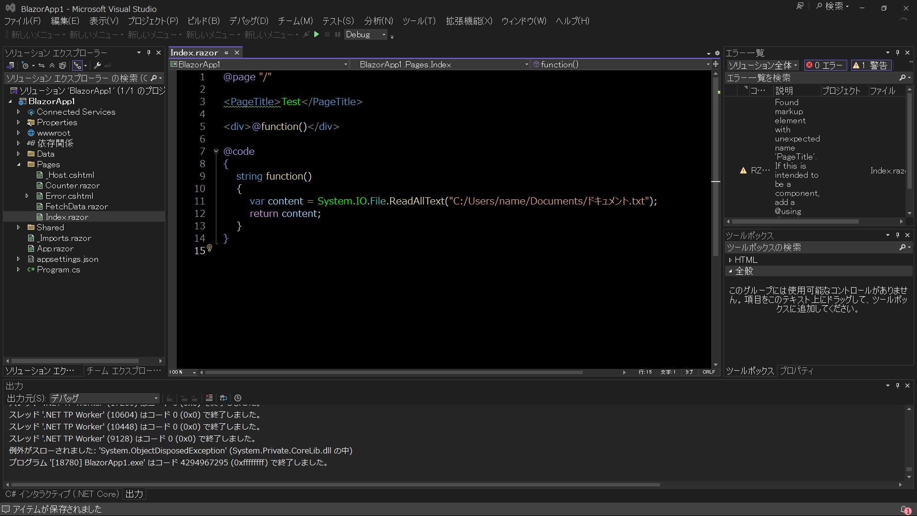
Task: Toggle the nested file view button in Solution Explorer
Action: [x=77, y=65]
